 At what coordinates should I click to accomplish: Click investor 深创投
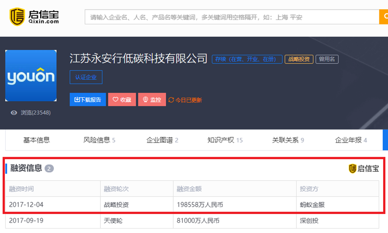pyautogui.click(x=309, y=220)
